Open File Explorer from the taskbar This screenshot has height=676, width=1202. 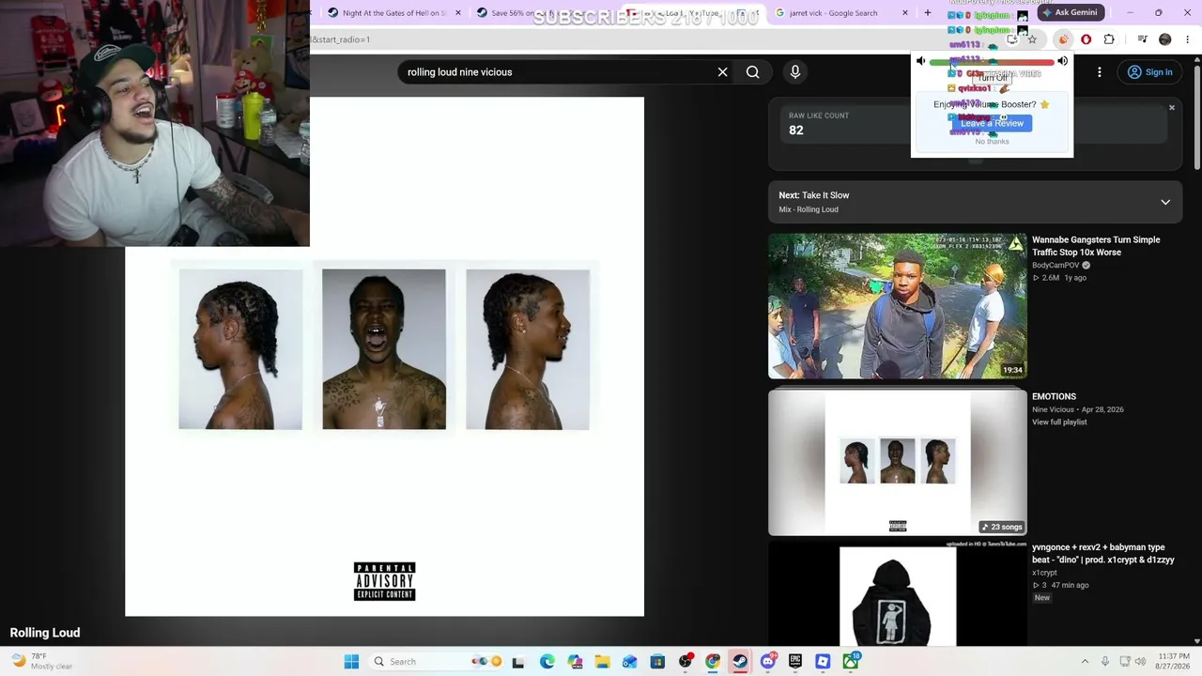click(x=602, y=661)
